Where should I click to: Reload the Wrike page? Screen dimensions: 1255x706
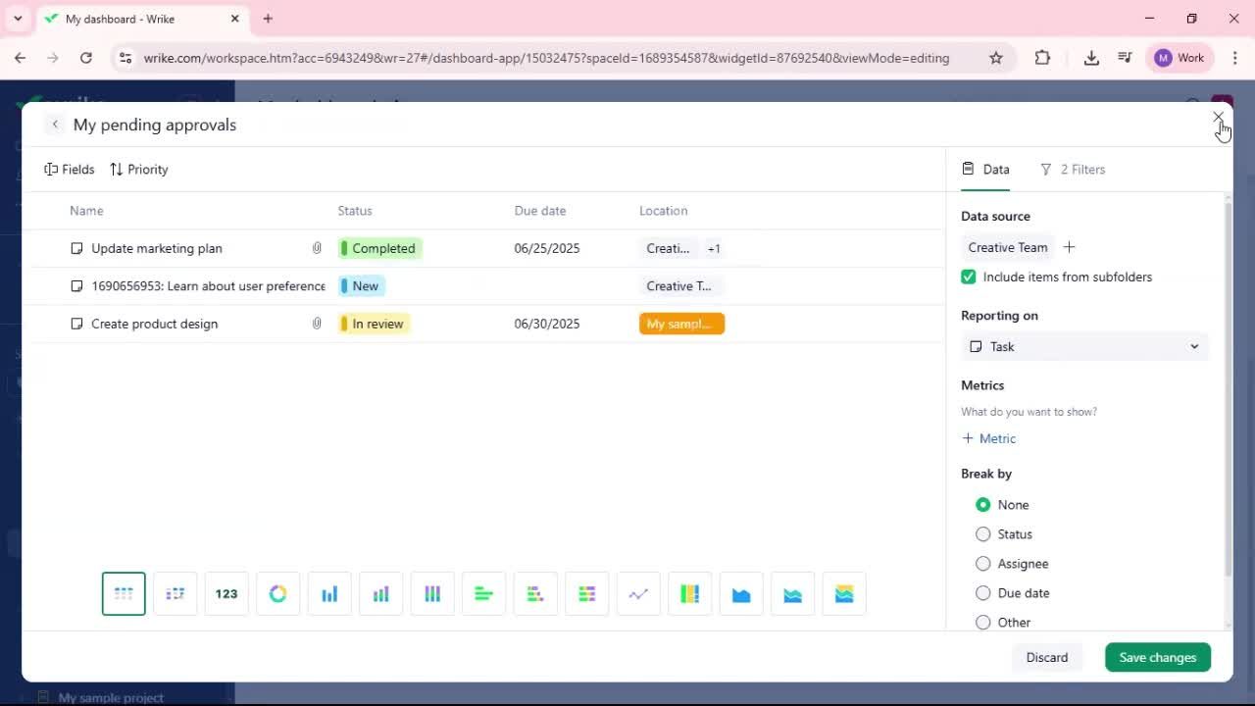pos(86,58)
